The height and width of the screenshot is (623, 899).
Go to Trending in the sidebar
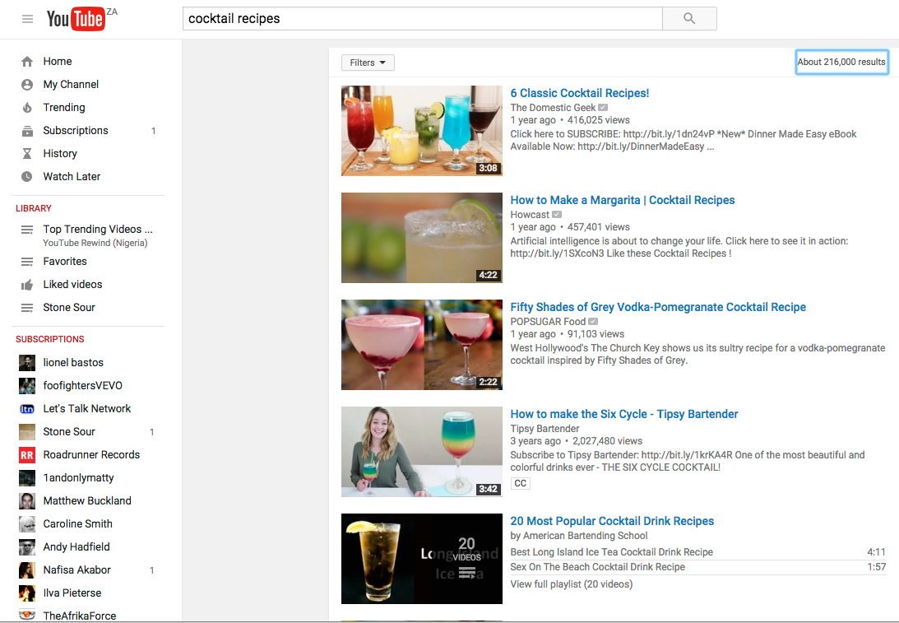click(x=63, y=107)
